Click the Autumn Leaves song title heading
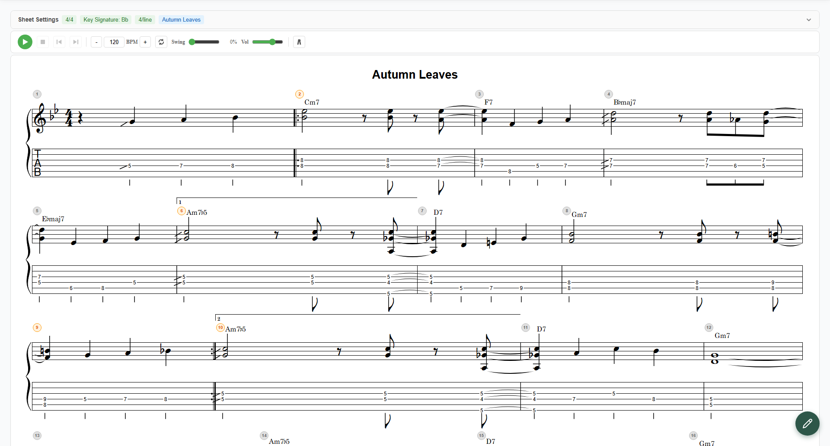 point(415,75)
